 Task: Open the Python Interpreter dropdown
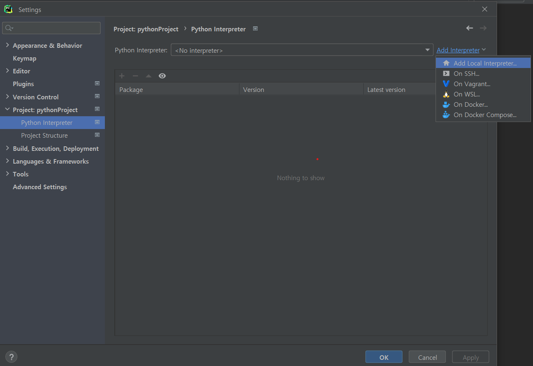[302, 50]
